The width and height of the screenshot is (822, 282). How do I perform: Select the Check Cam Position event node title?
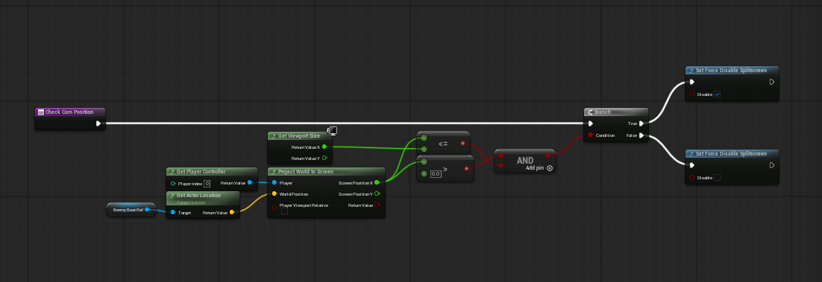click(x=69, y=112)
